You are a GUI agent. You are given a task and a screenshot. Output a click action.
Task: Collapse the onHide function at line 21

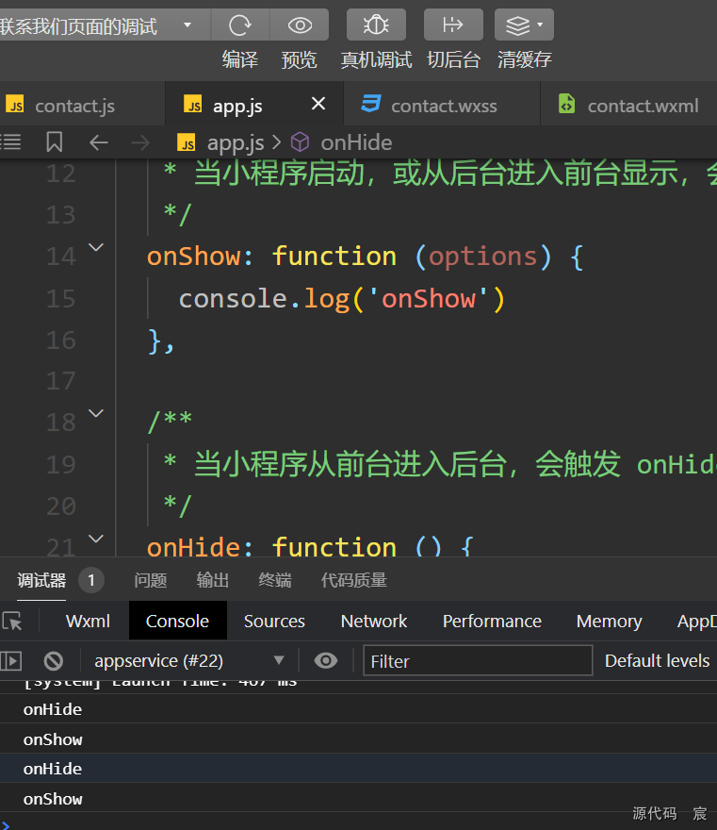point(96,539)
